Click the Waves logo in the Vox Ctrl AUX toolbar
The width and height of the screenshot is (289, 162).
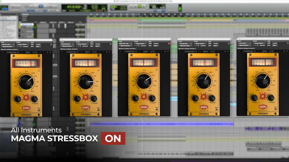(239, 51)
